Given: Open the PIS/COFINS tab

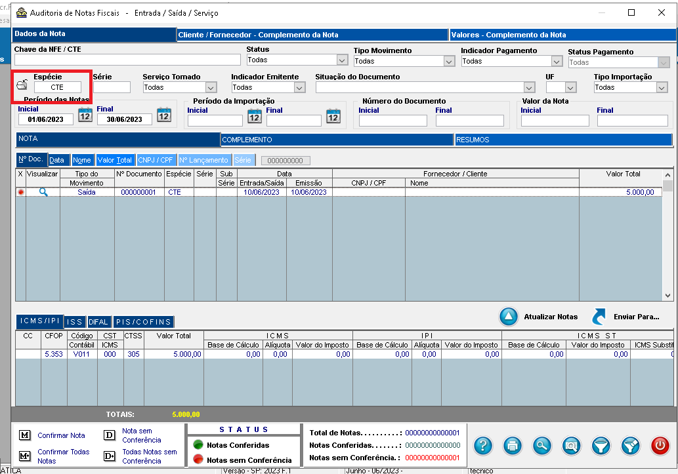Looking at the screenshot, I should point(144,322).
